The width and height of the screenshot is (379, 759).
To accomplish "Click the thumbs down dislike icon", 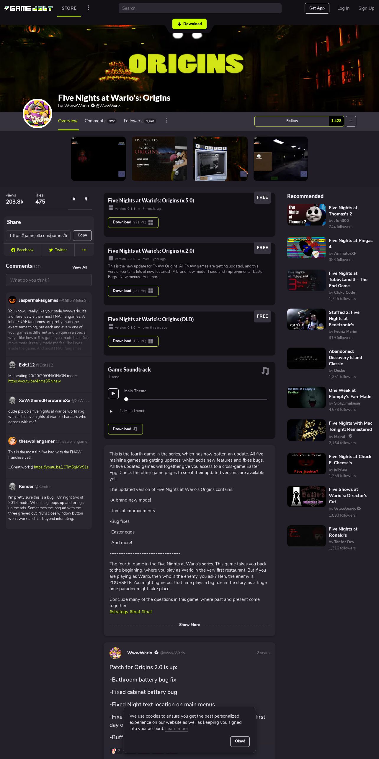I will coord(86,199).
